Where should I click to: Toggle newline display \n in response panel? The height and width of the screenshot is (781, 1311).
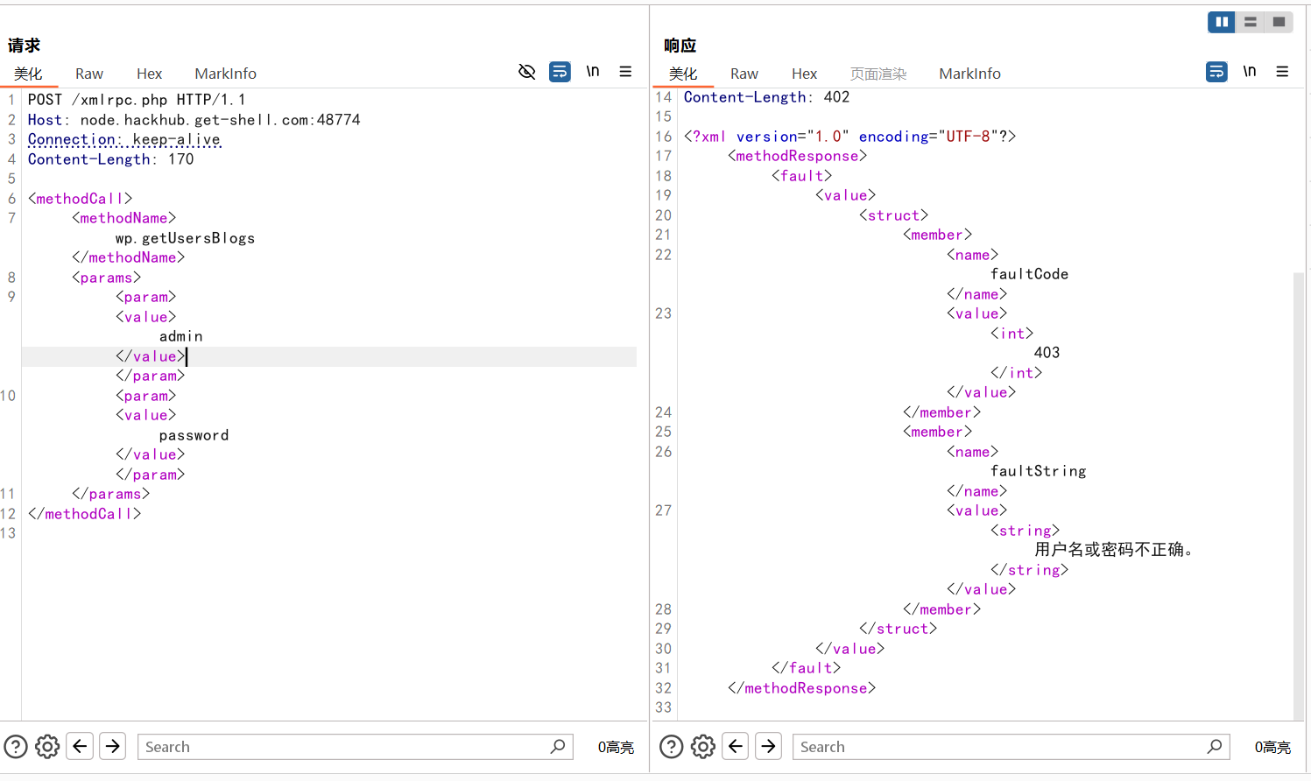point(1250,72)
